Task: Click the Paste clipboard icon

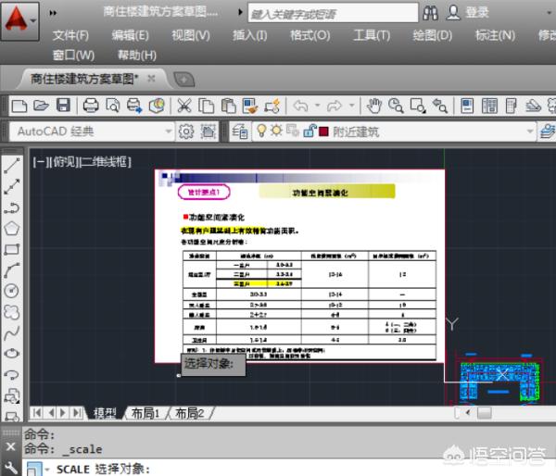Action: [x=228, y=106]
